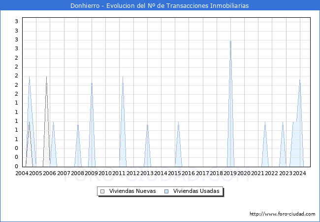Click the 2015 used-homes spike
The image size is (320, 222).
pos(178,145)
